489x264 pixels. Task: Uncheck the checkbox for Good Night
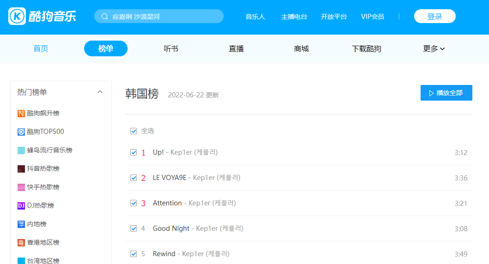pyautogui.click(x=134, y=228)
